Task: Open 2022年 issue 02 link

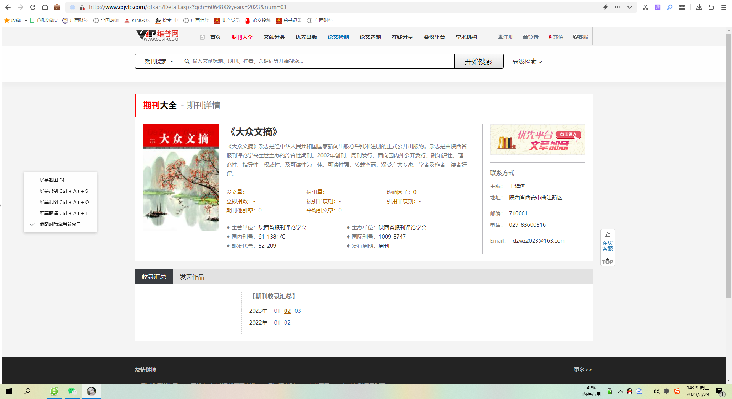Action: tap(287, 323)
